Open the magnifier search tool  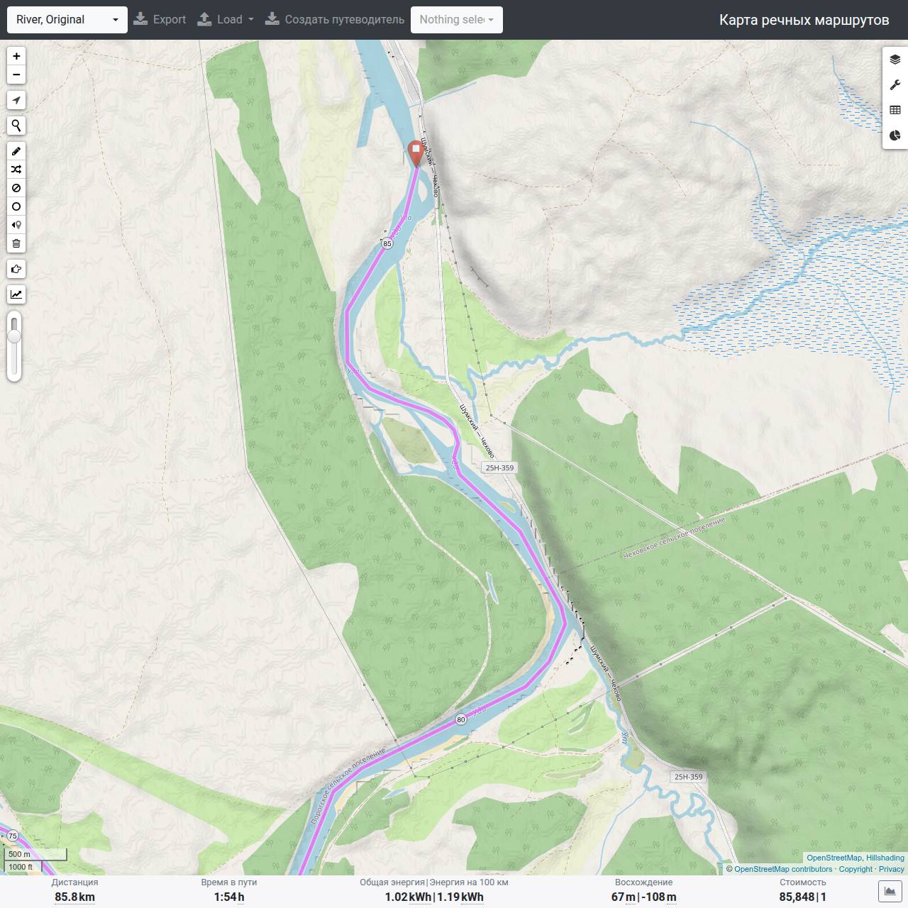click(x=16, y=126)
